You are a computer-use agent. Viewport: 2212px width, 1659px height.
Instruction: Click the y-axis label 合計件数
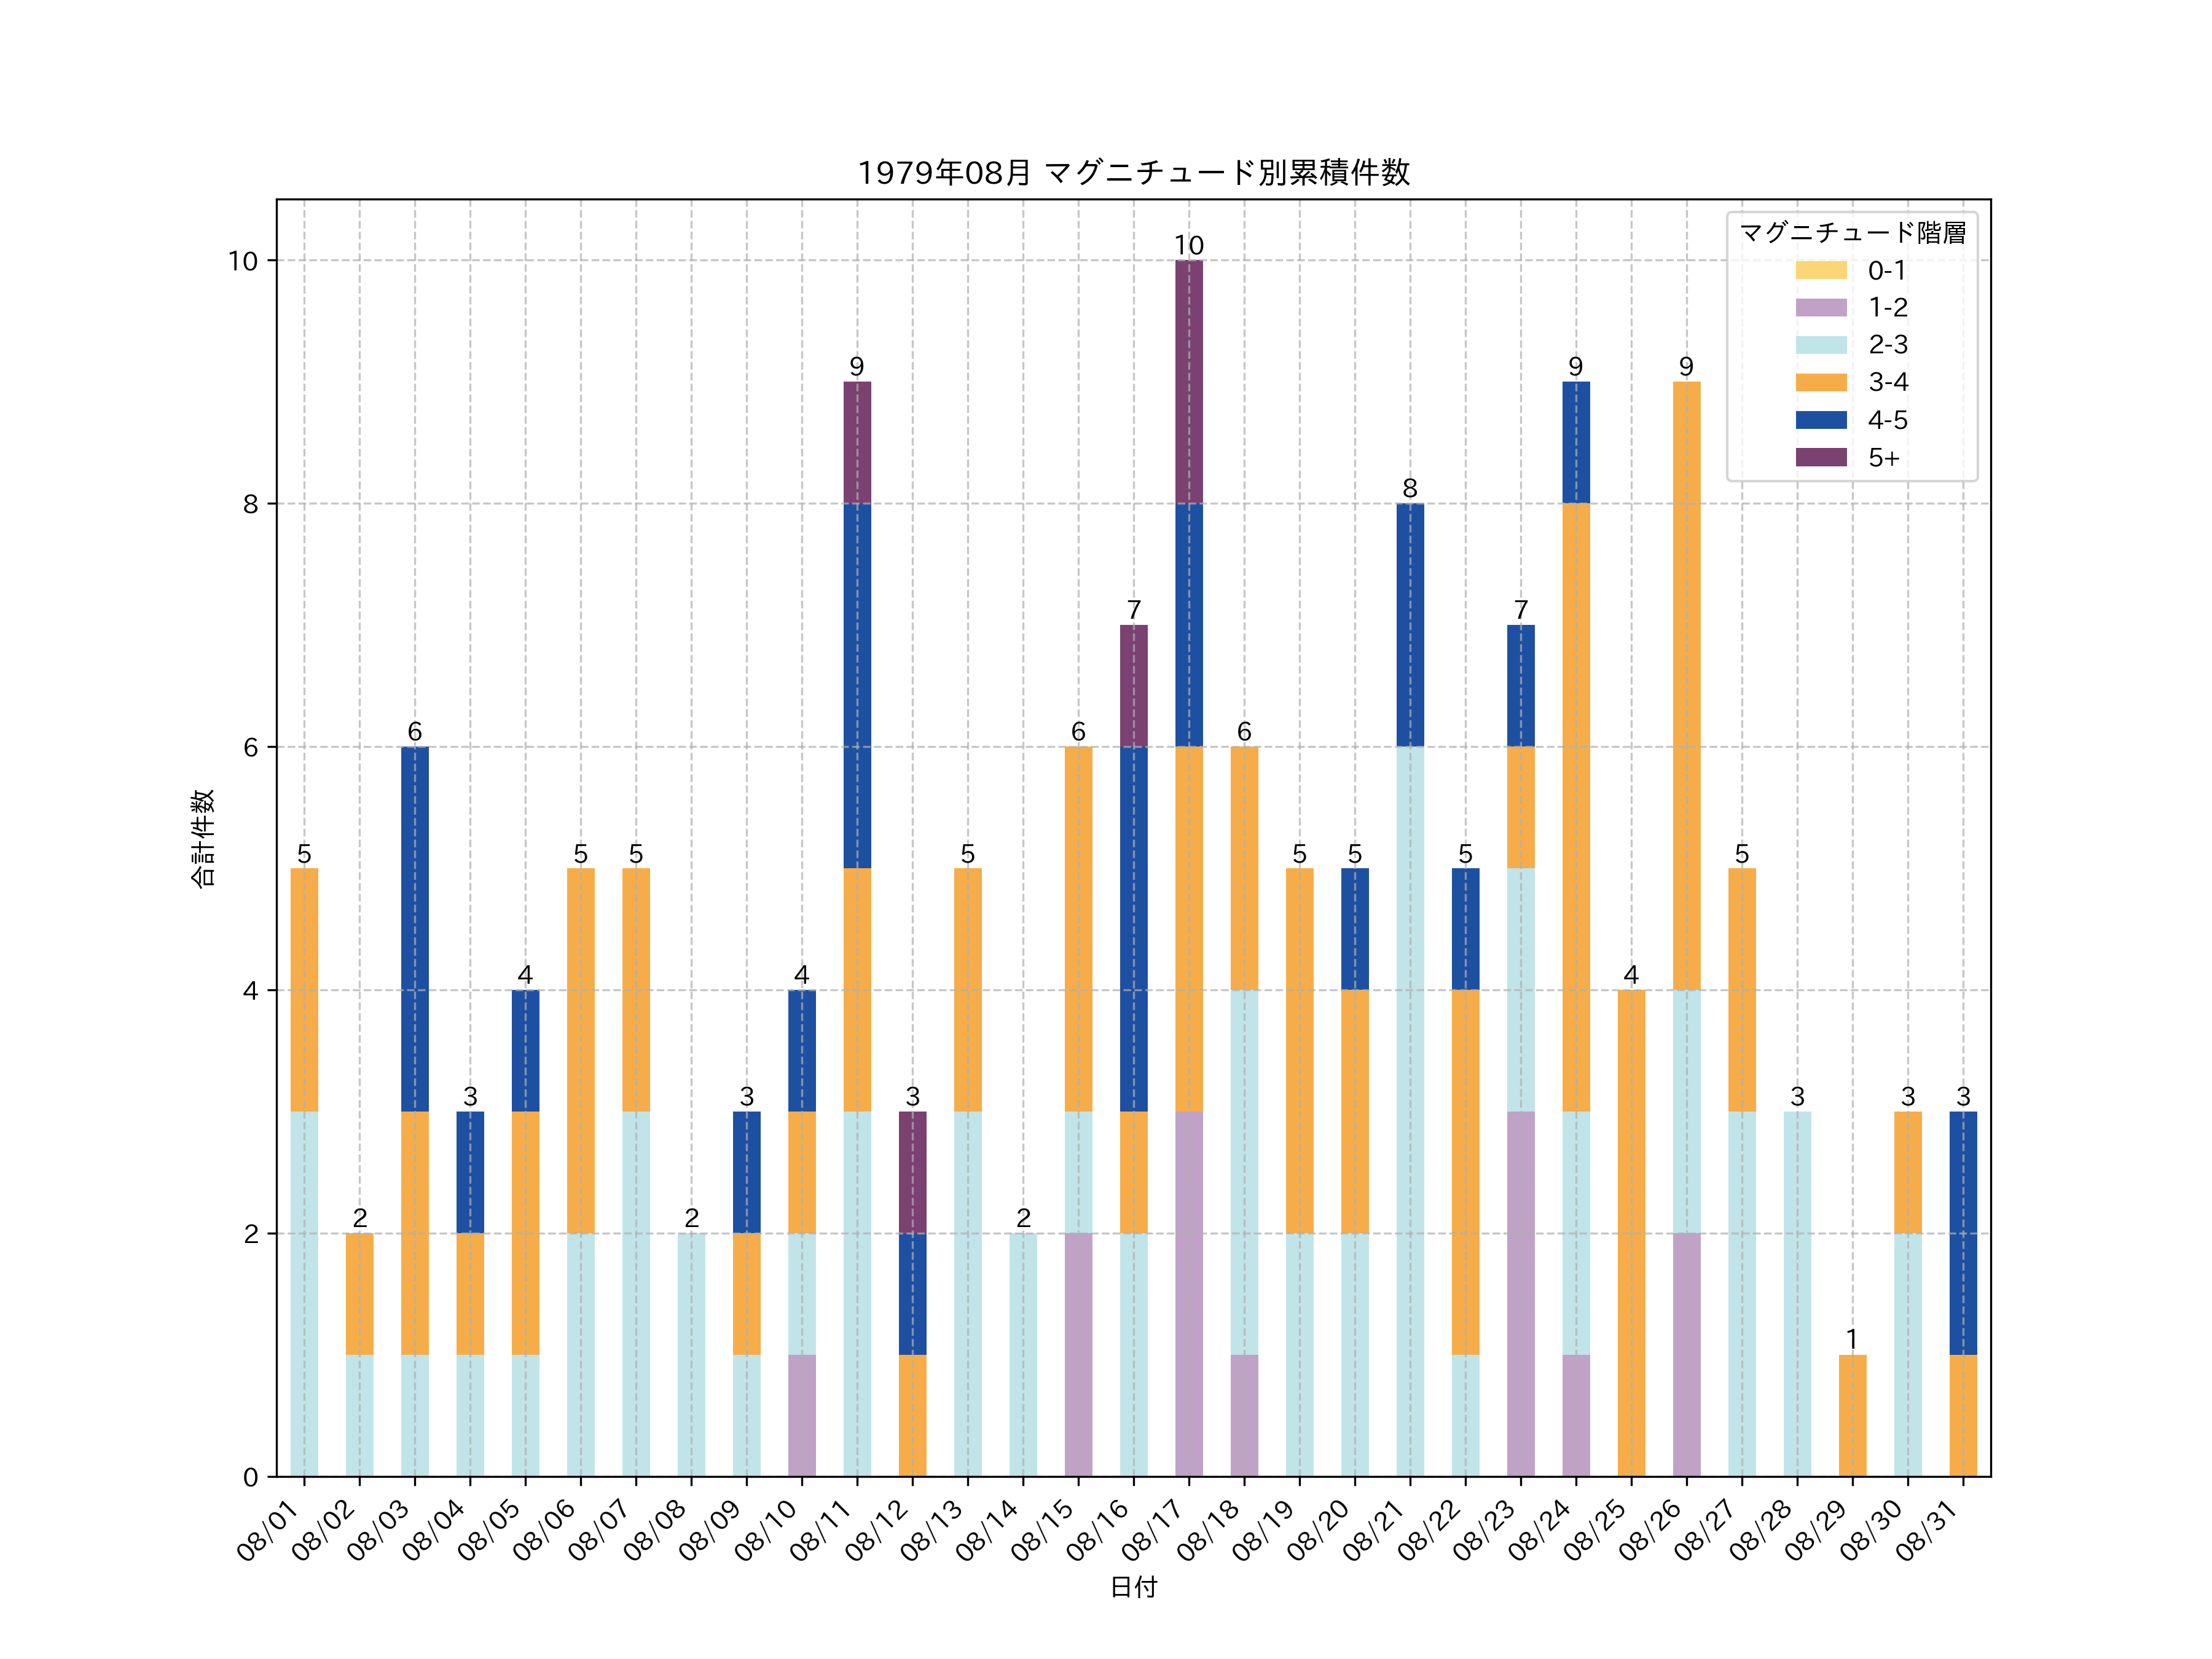click(202, 838)
